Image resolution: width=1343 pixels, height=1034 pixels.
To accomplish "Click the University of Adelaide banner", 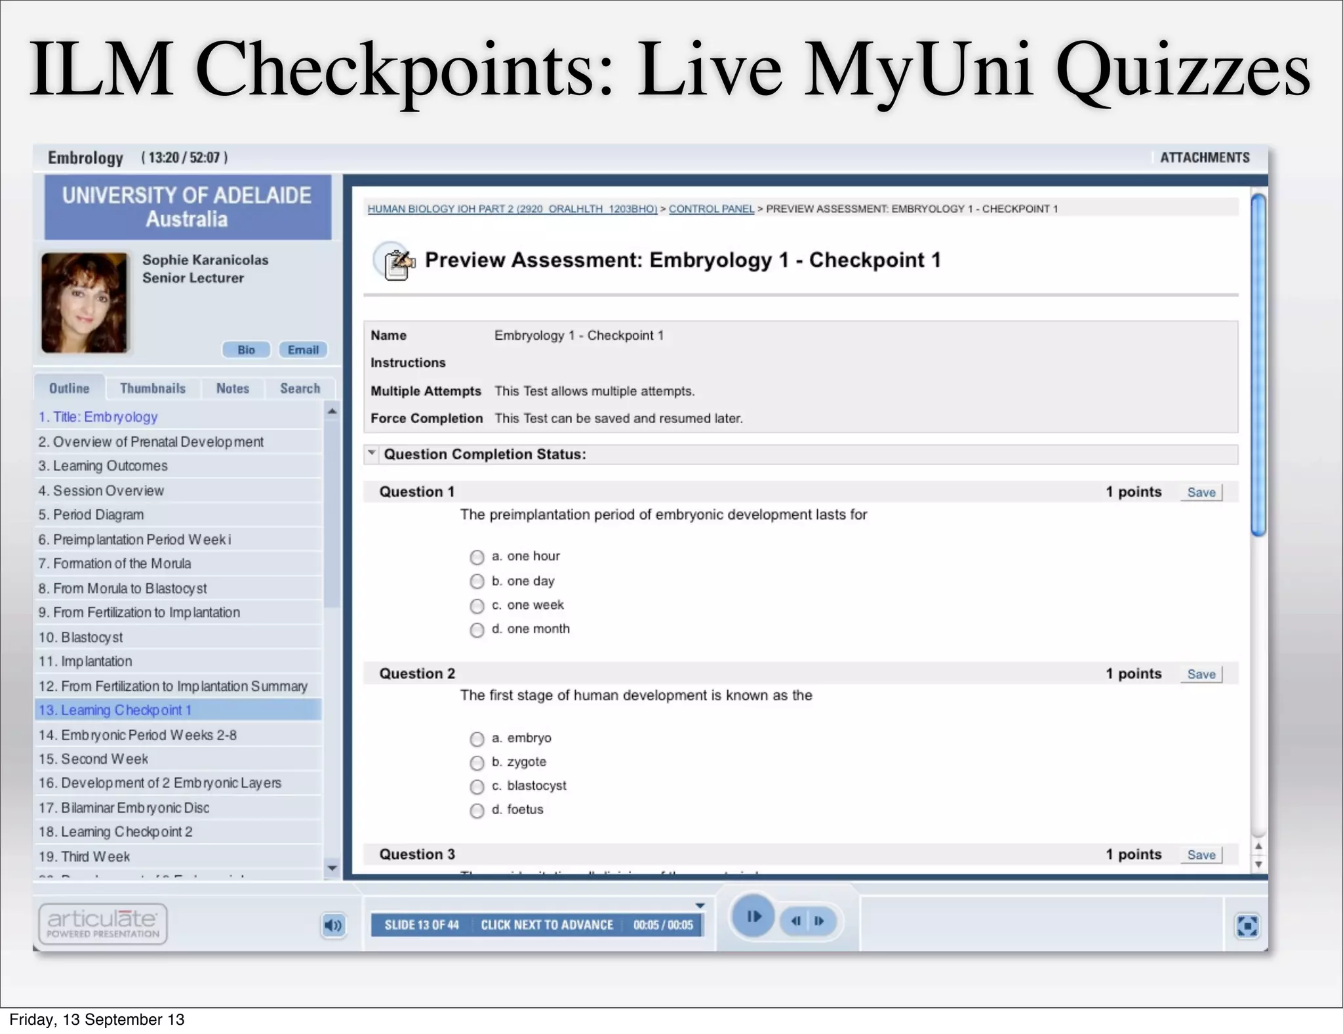I will [x=188, y=207].
